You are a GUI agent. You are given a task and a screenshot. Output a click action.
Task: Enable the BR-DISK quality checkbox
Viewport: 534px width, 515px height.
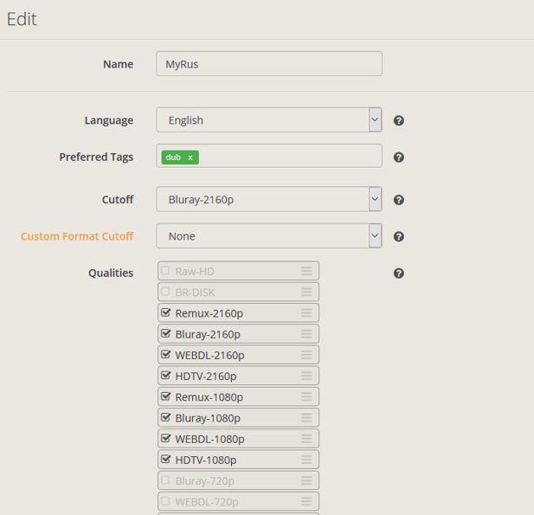point(166,292)
